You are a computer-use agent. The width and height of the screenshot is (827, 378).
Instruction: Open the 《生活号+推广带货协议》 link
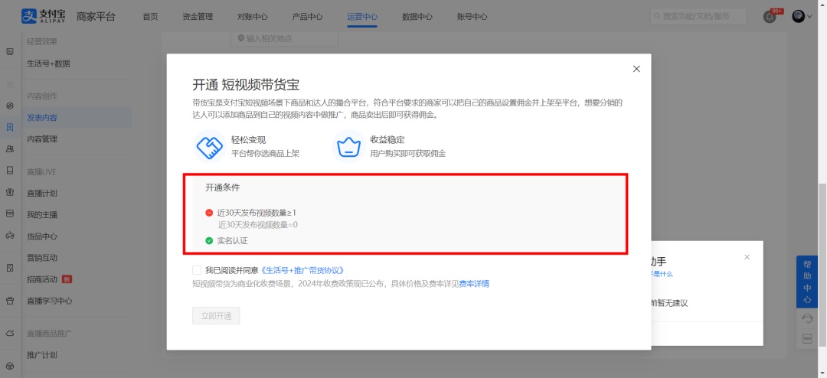coord(303,270)
